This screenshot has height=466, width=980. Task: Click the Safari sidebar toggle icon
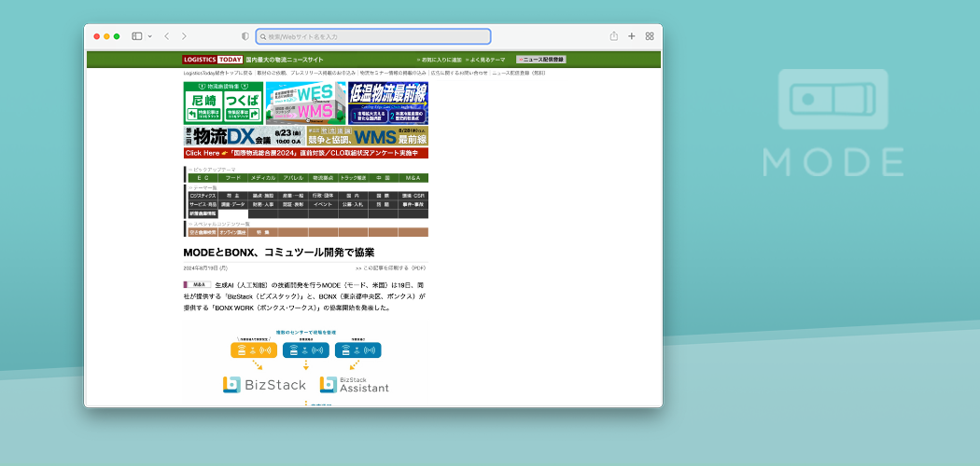[136, 36]
